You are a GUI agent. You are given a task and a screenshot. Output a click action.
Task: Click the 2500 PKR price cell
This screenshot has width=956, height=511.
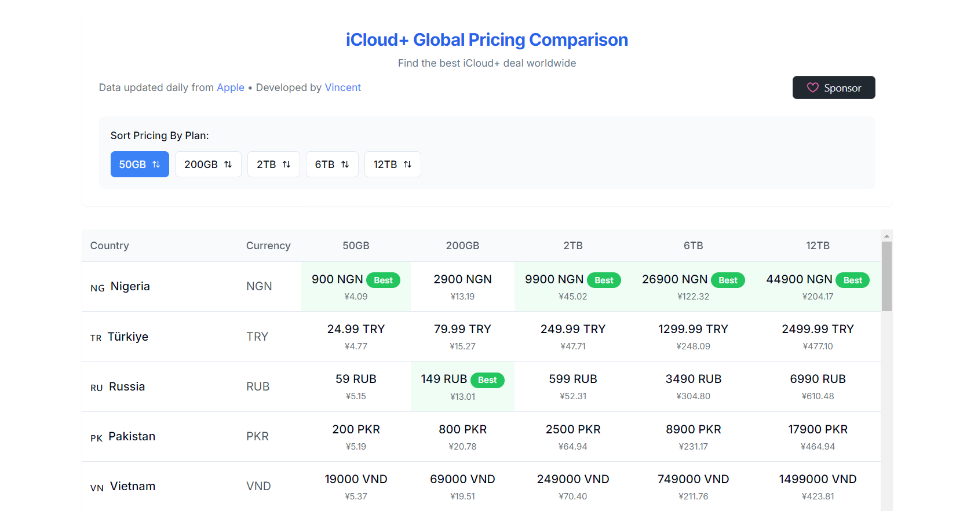click(573, 437)
